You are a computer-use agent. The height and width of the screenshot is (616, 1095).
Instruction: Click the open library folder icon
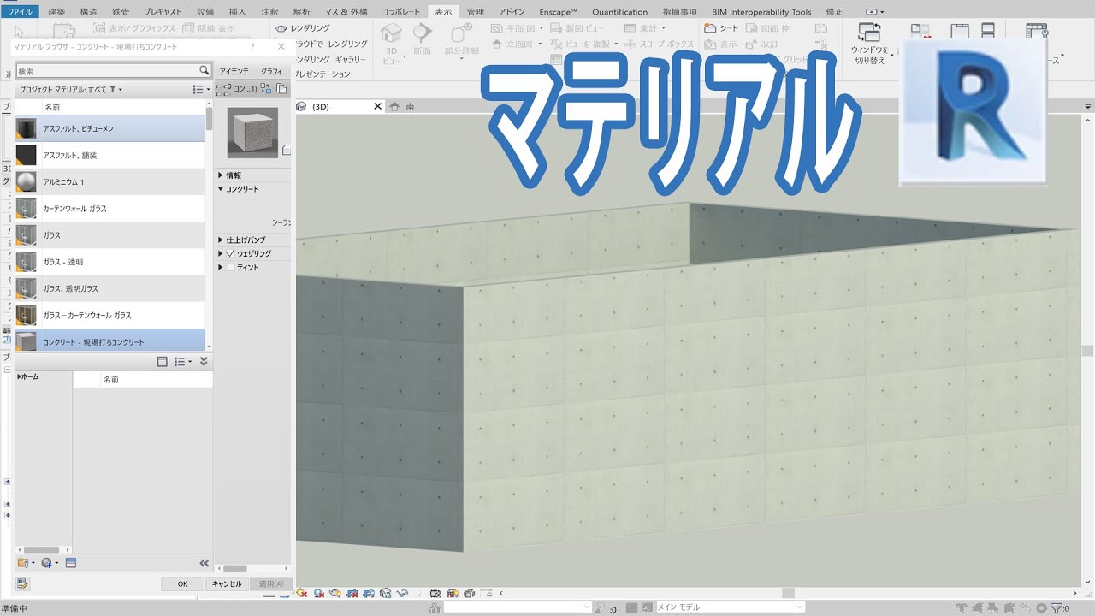click(23, 563)
